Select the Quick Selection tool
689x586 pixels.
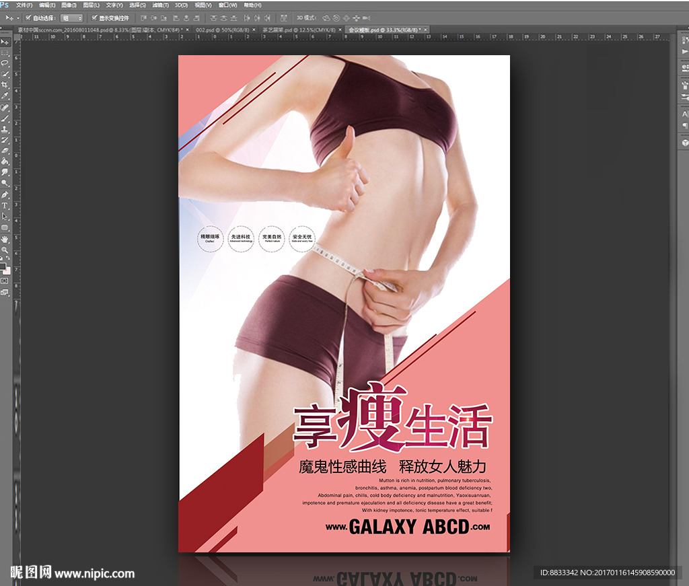click(x=5, y=74)
